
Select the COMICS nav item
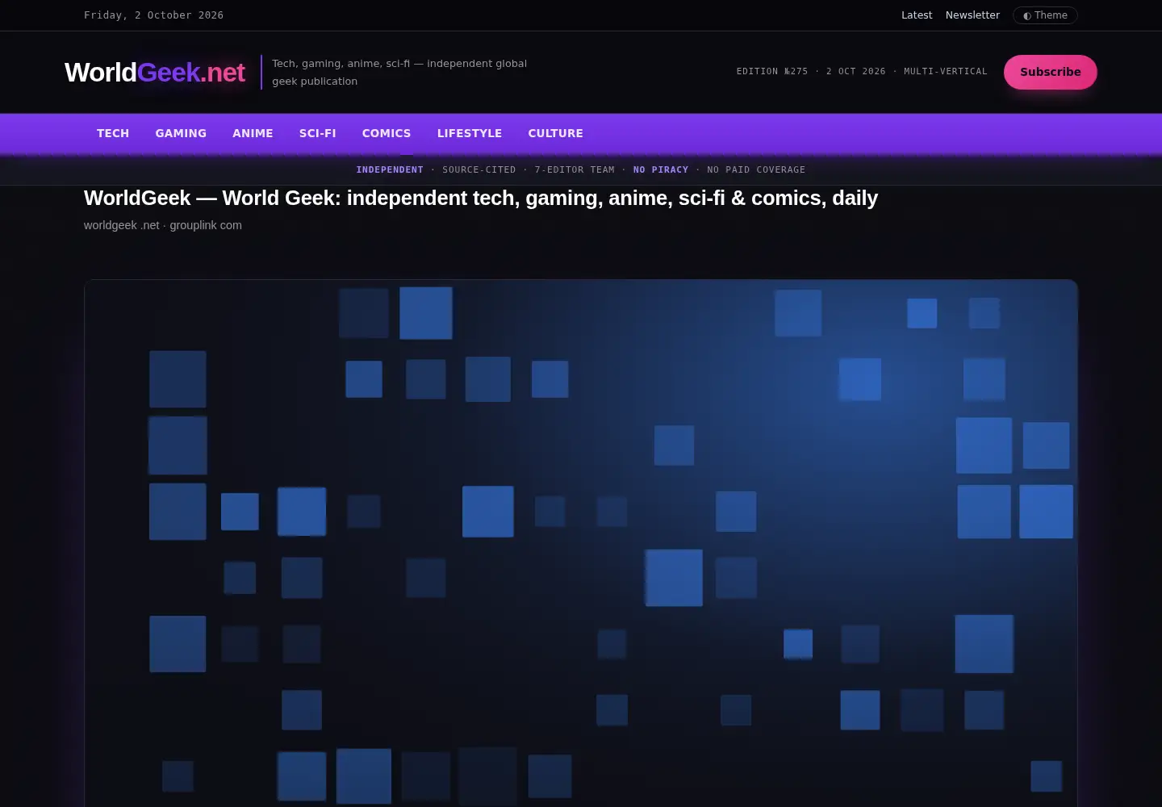(387, 133)
